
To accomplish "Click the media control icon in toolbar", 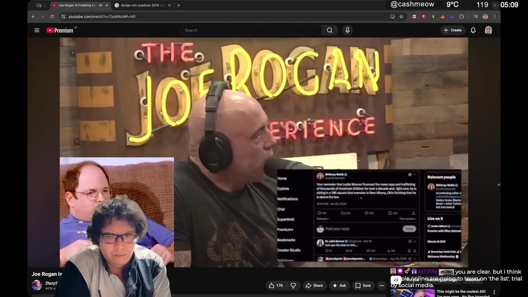I will 476,16.
